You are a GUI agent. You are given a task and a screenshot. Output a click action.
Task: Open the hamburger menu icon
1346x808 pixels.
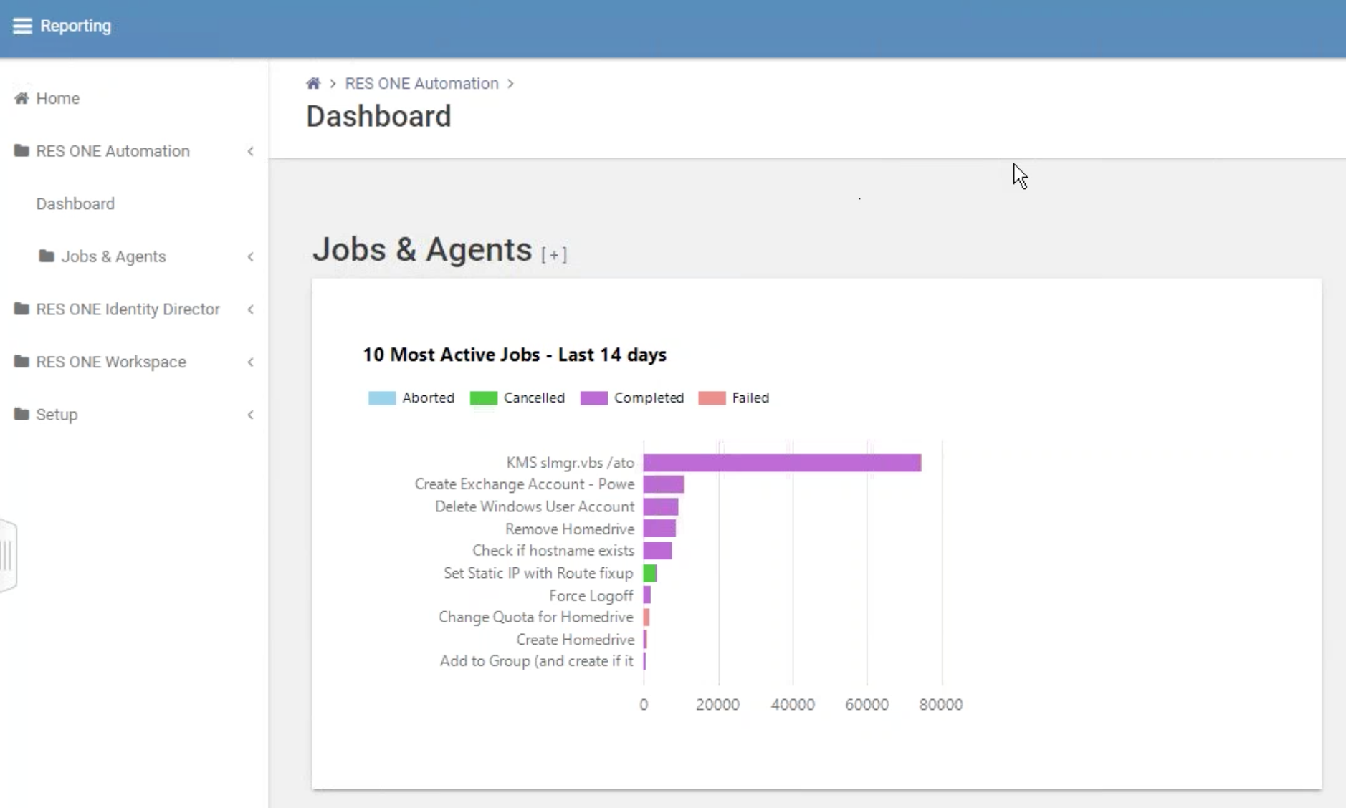[x=22, y=26]
